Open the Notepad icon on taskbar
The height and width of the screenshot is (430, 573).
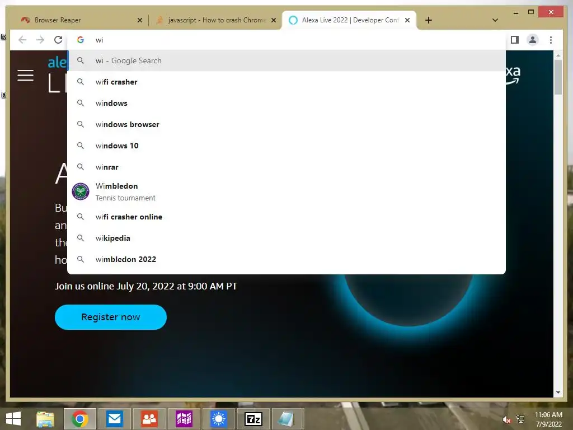click(287, 419)
